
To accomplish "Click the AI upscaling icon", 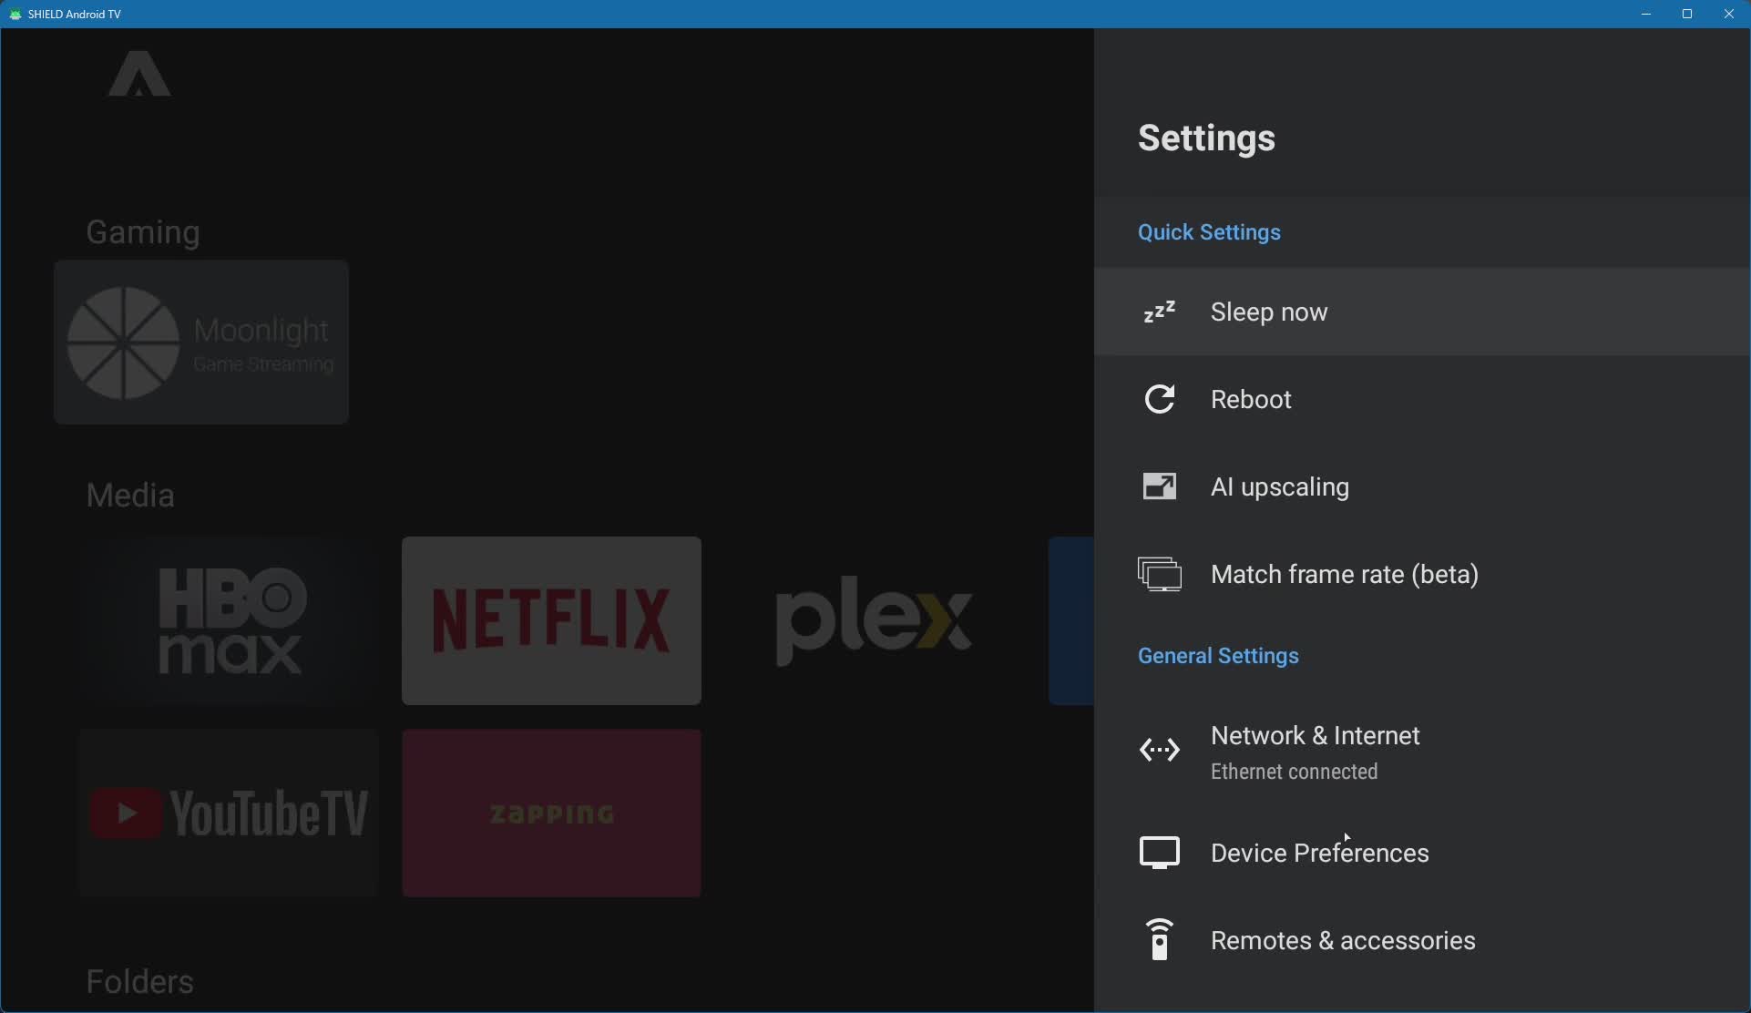I will (x=1159, y=486).
